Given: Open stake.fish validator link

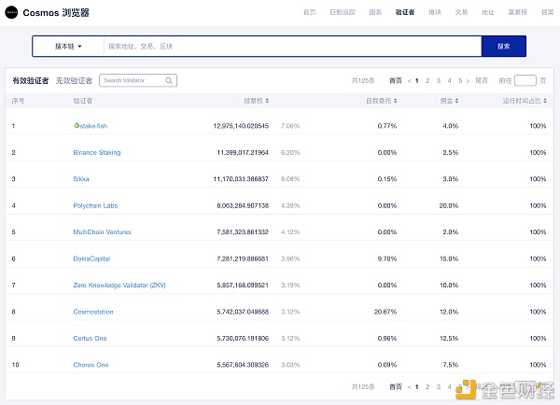Looking at the screenshot, I should pos(93,126).
